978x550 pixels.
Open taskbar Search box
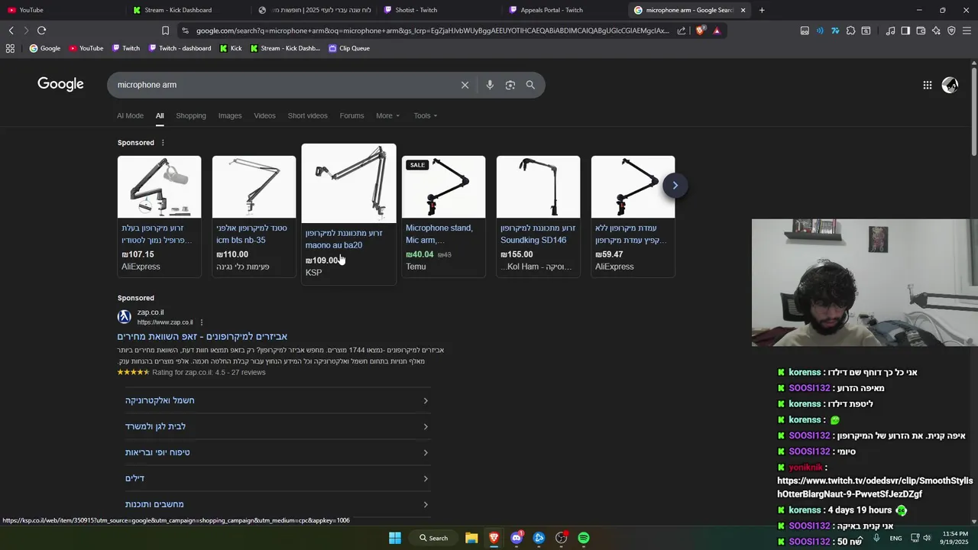tap(433, 538)
